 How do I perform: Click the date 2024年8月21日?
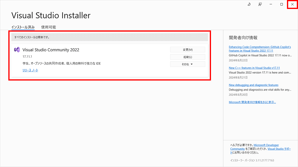coord(238,78)
